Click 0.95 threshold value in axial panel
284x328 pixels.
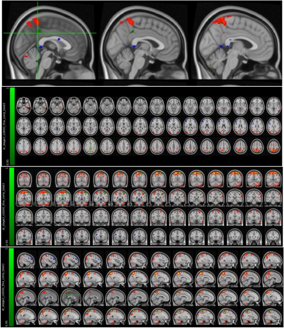point(8,162)
